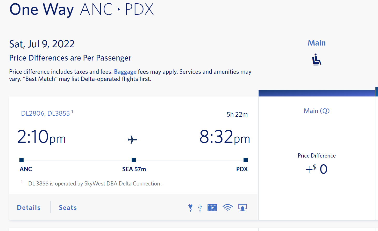Click the DL3855 footnote superscript marker

72,111
